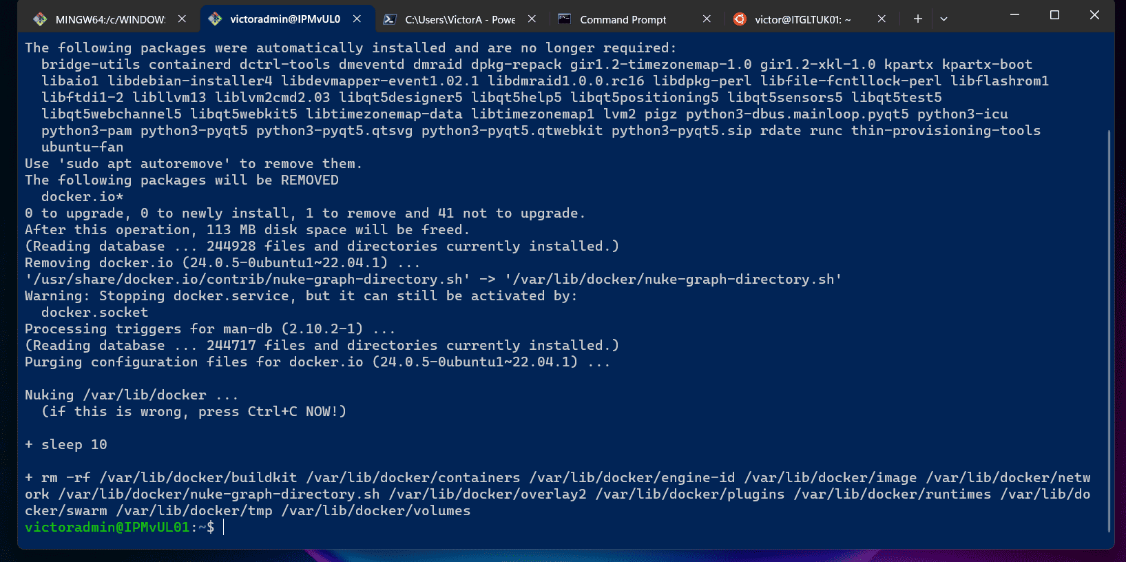Click the 'docker.socket' line
Viewport: 1126px width, 562px height.
pos(95,312)
